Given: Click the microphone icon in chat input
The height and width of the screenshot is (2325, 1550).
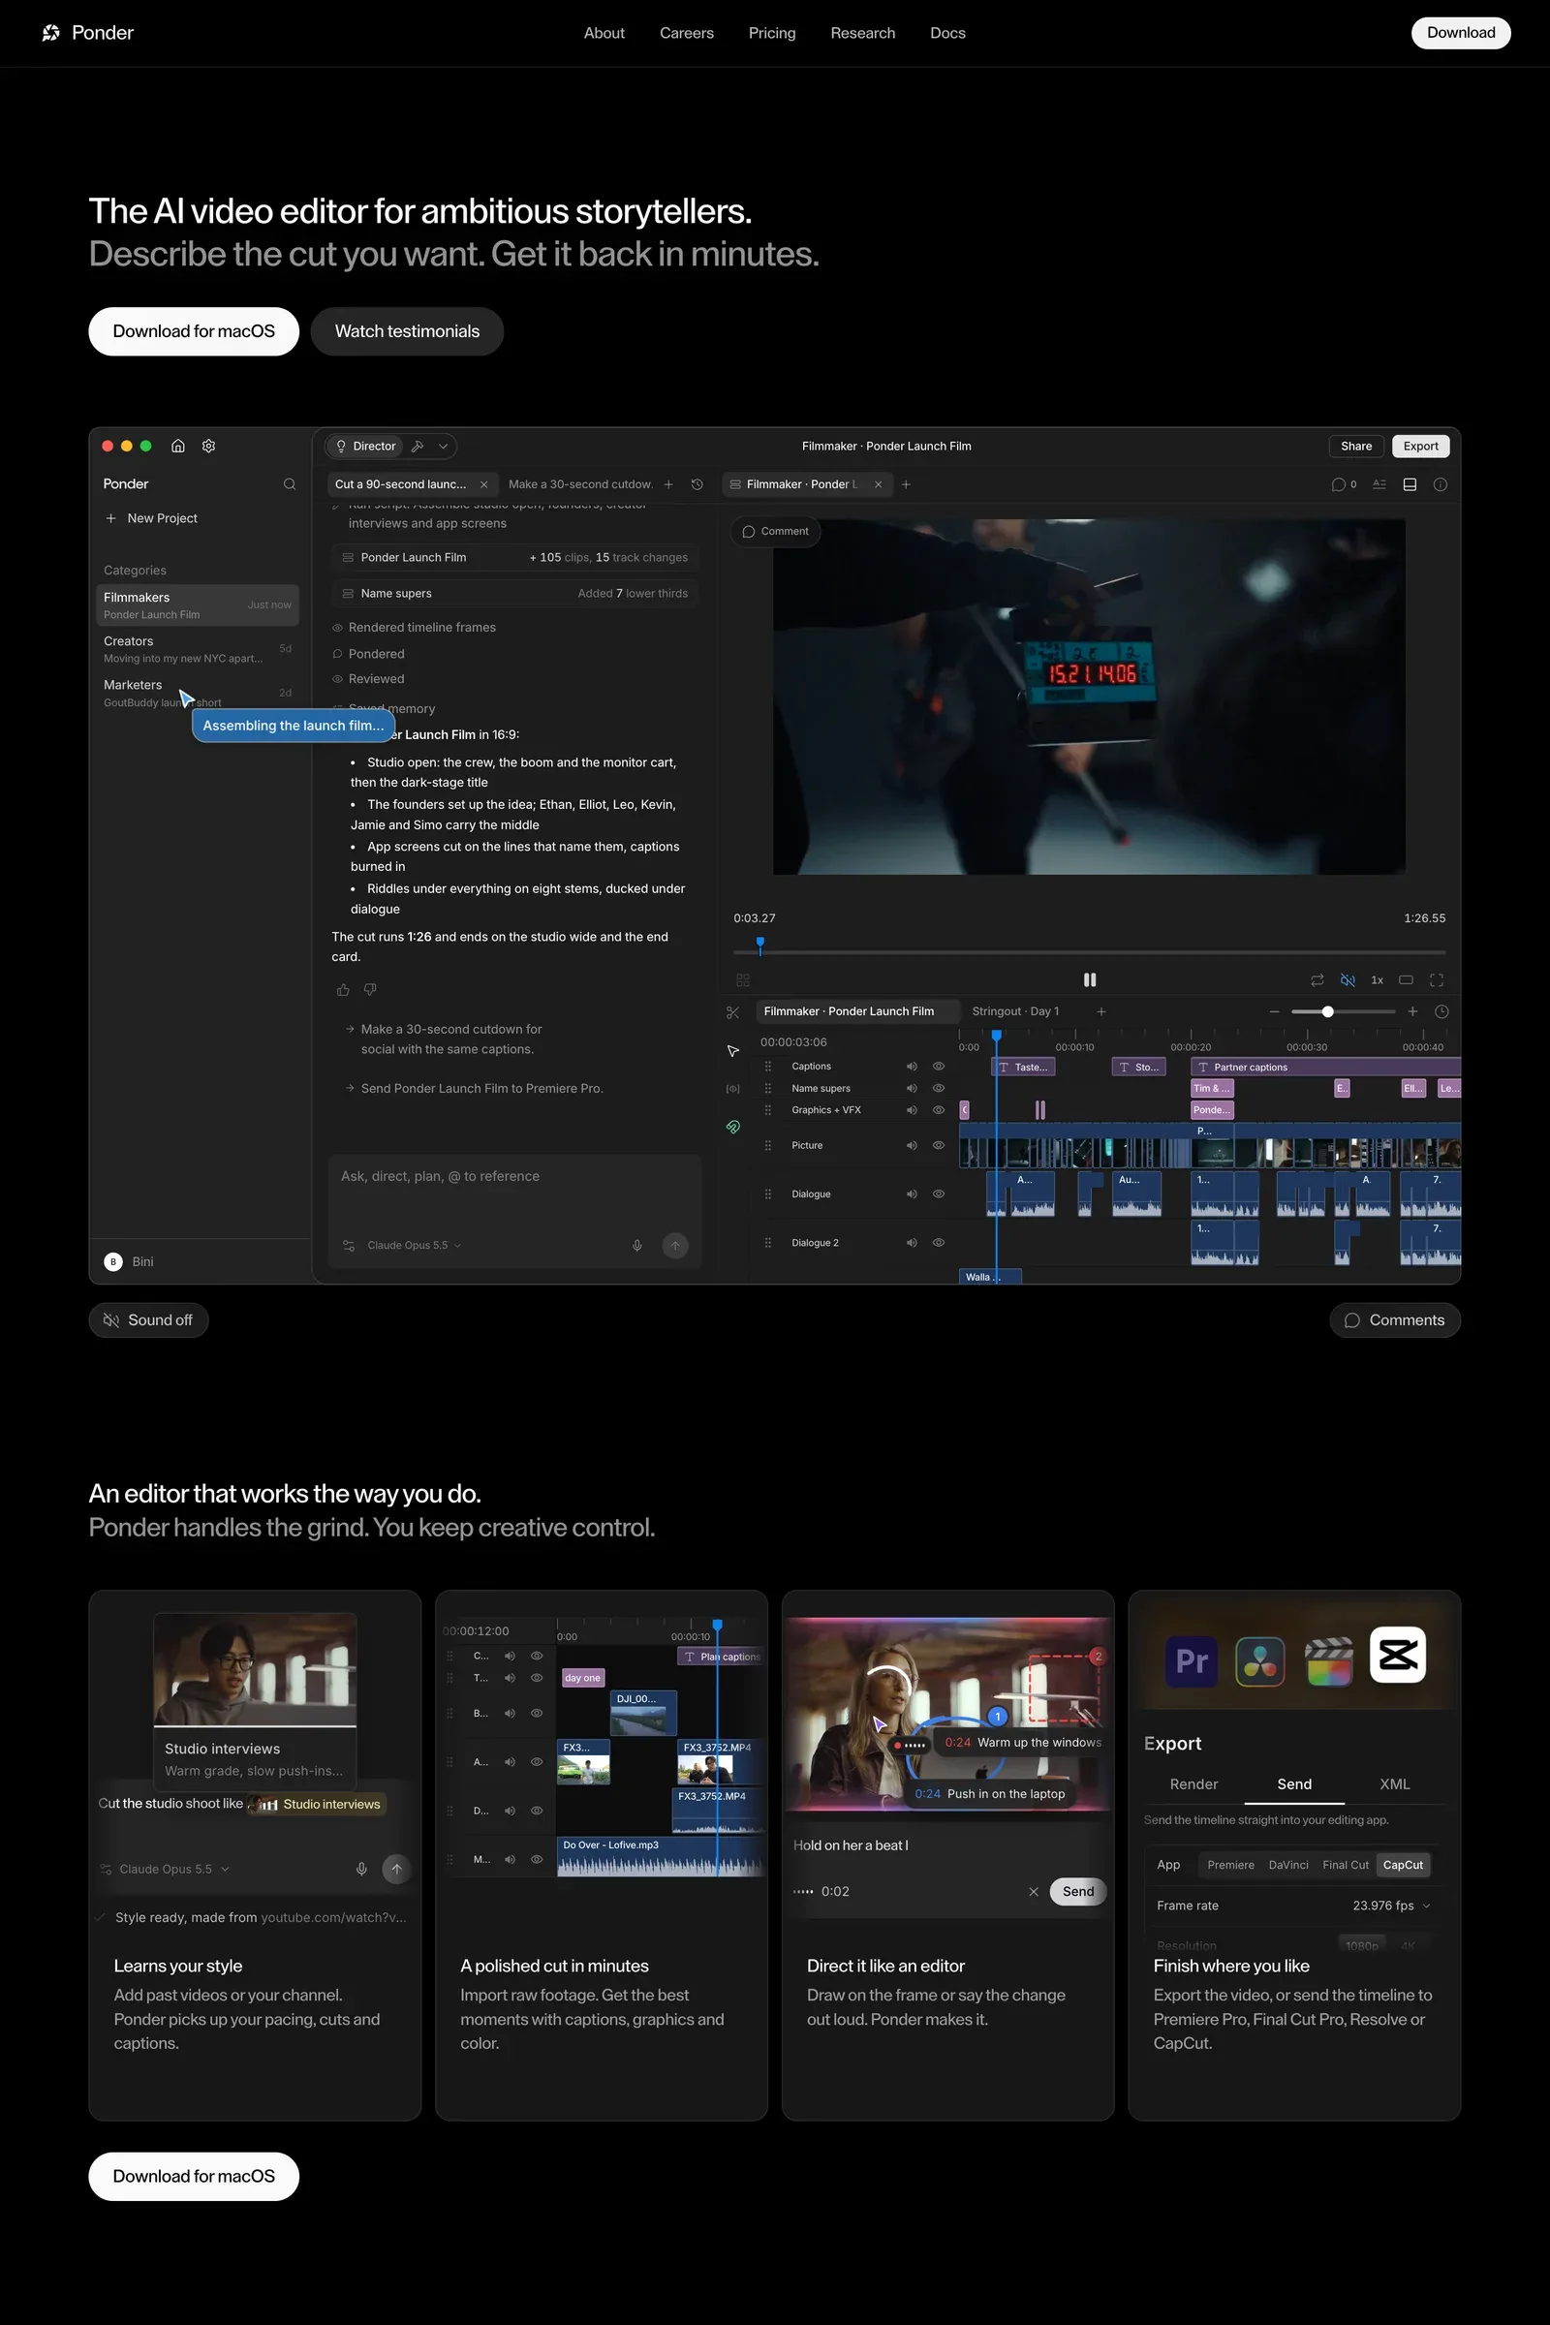Looking at the screenshot, I should 637,1246.
